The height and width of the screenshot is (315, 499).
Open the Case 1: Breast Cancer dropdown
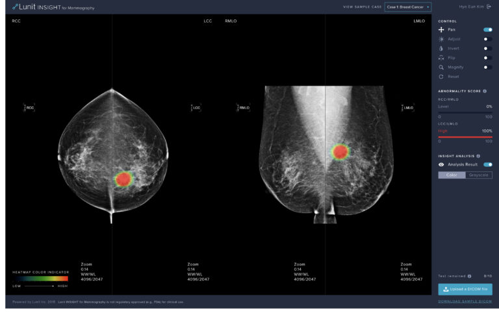[x=408, y=7]
